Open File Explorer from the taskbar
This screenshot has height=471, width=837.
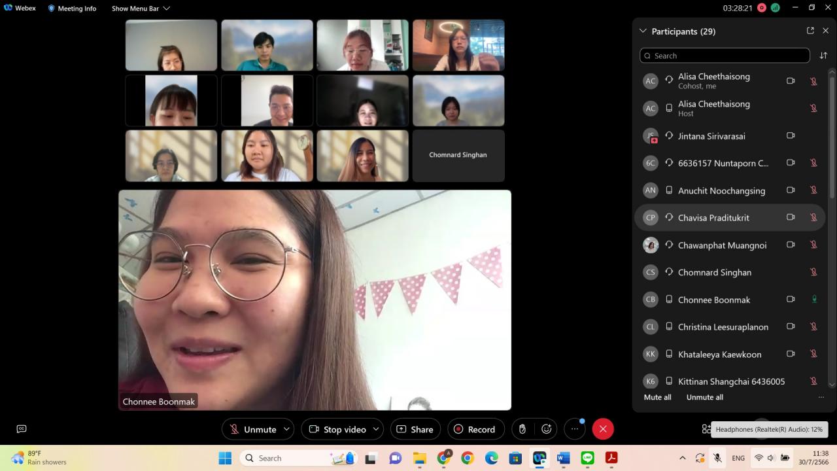[x=419, y=458]
